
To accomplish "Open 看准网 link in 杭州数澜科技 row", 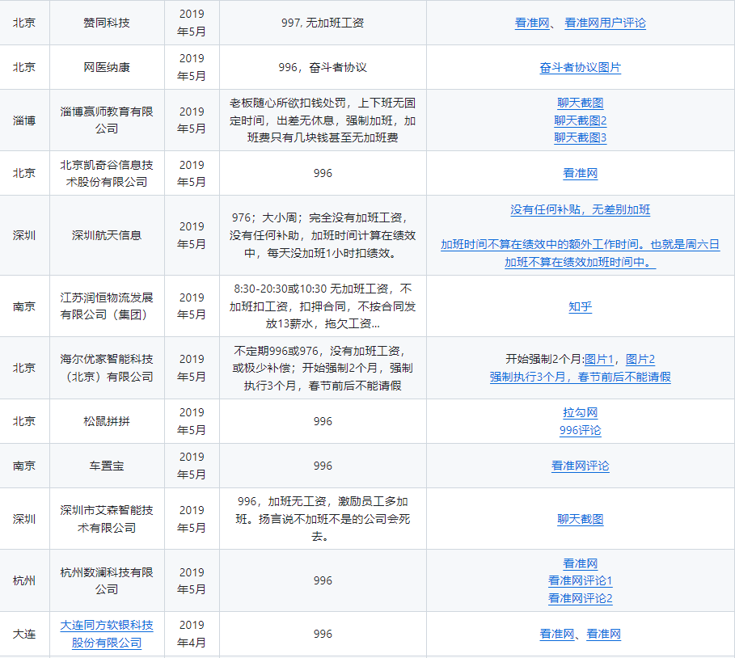I will pos(581,563).
